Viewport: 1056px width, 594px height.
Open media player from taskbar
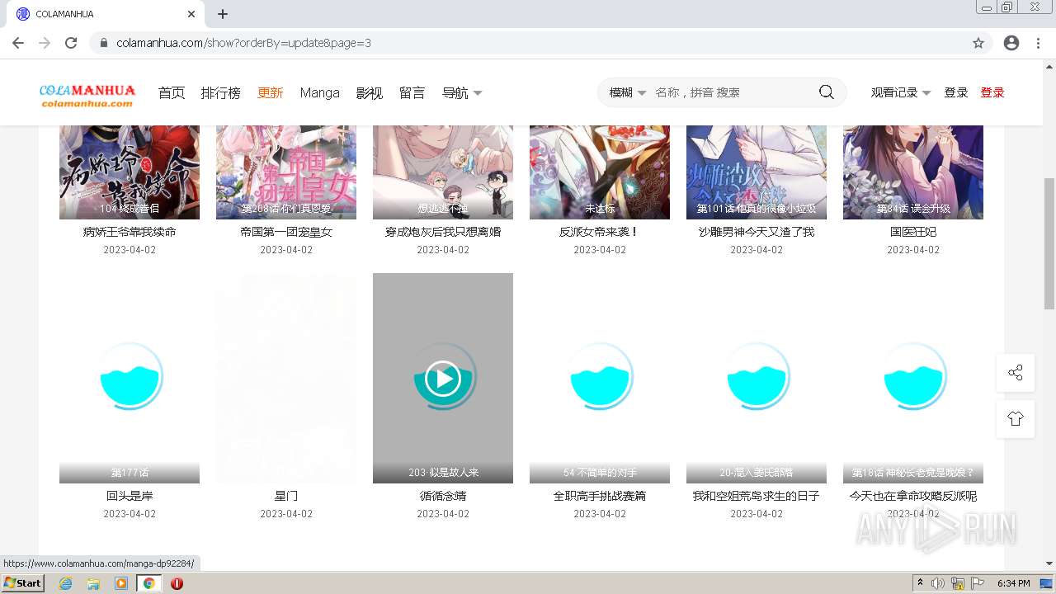[121, 583]
